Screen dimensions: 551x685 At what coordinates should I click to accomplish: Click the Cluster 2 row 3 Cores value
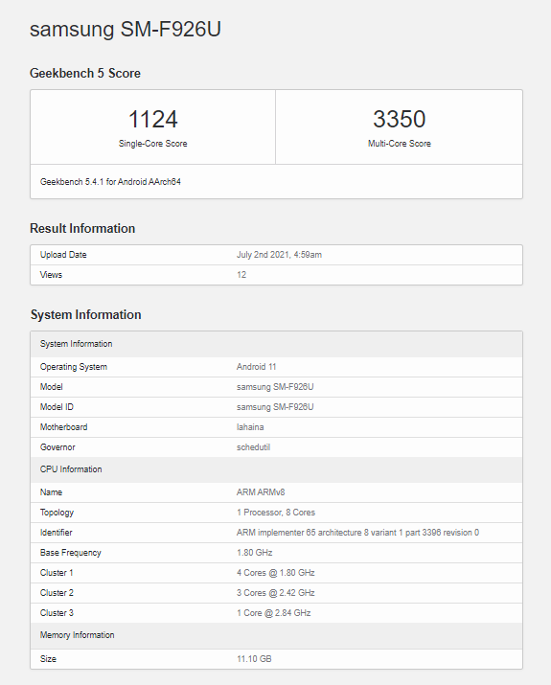pos(276,593)
